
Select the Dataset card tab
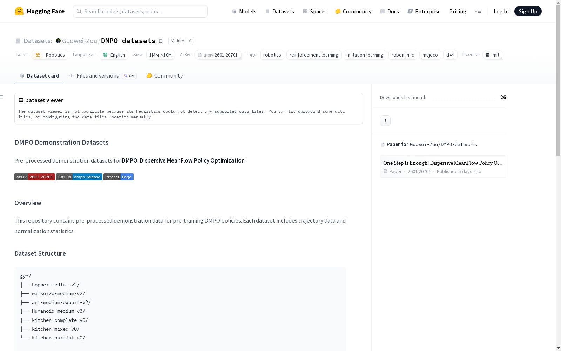coord(39,76)
